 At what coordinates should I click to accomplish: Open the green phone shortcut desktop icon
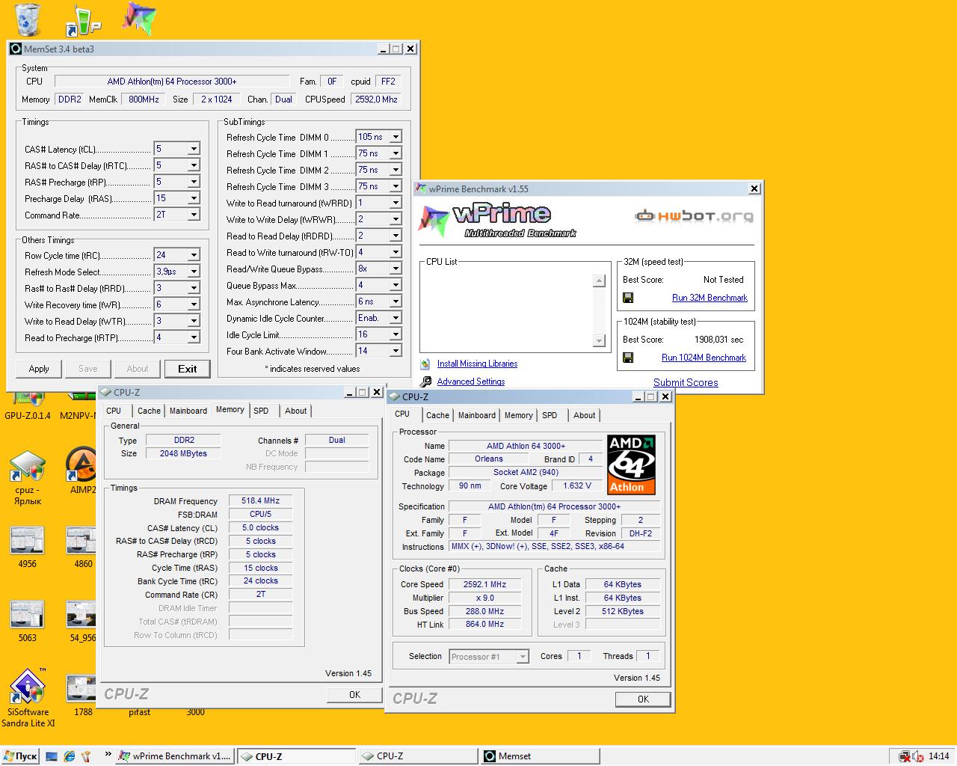pyautogui.click(x=83, y=20)
